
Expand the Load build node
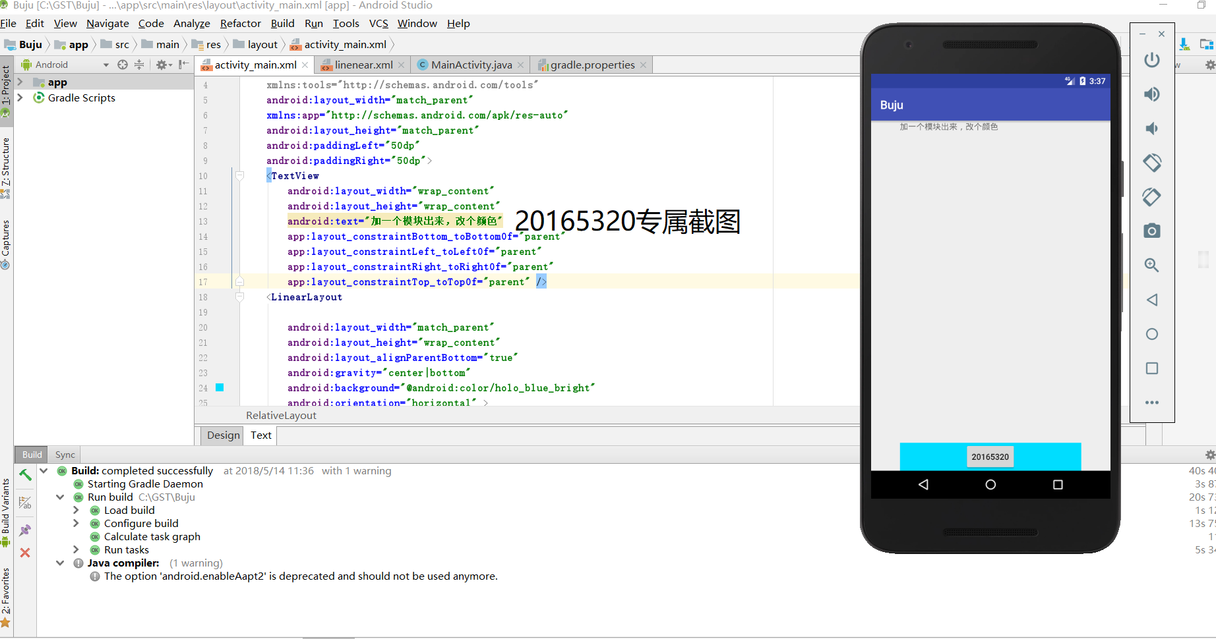[x=76, y=511]
